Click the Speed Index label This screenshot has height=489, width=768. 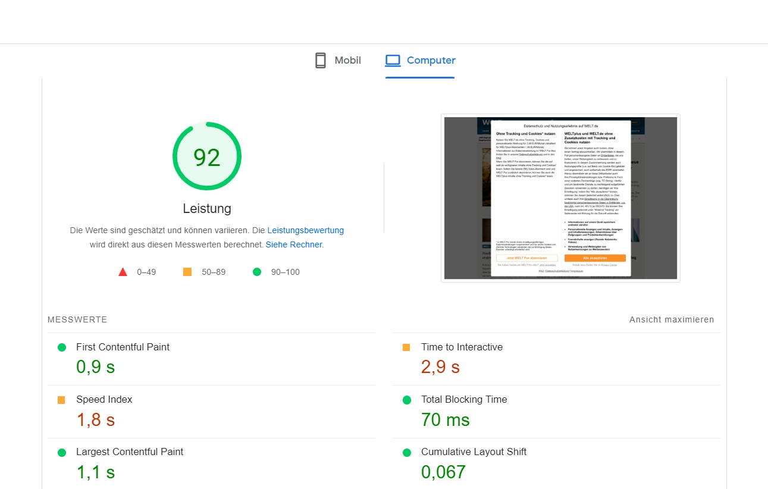coord(104,399)
